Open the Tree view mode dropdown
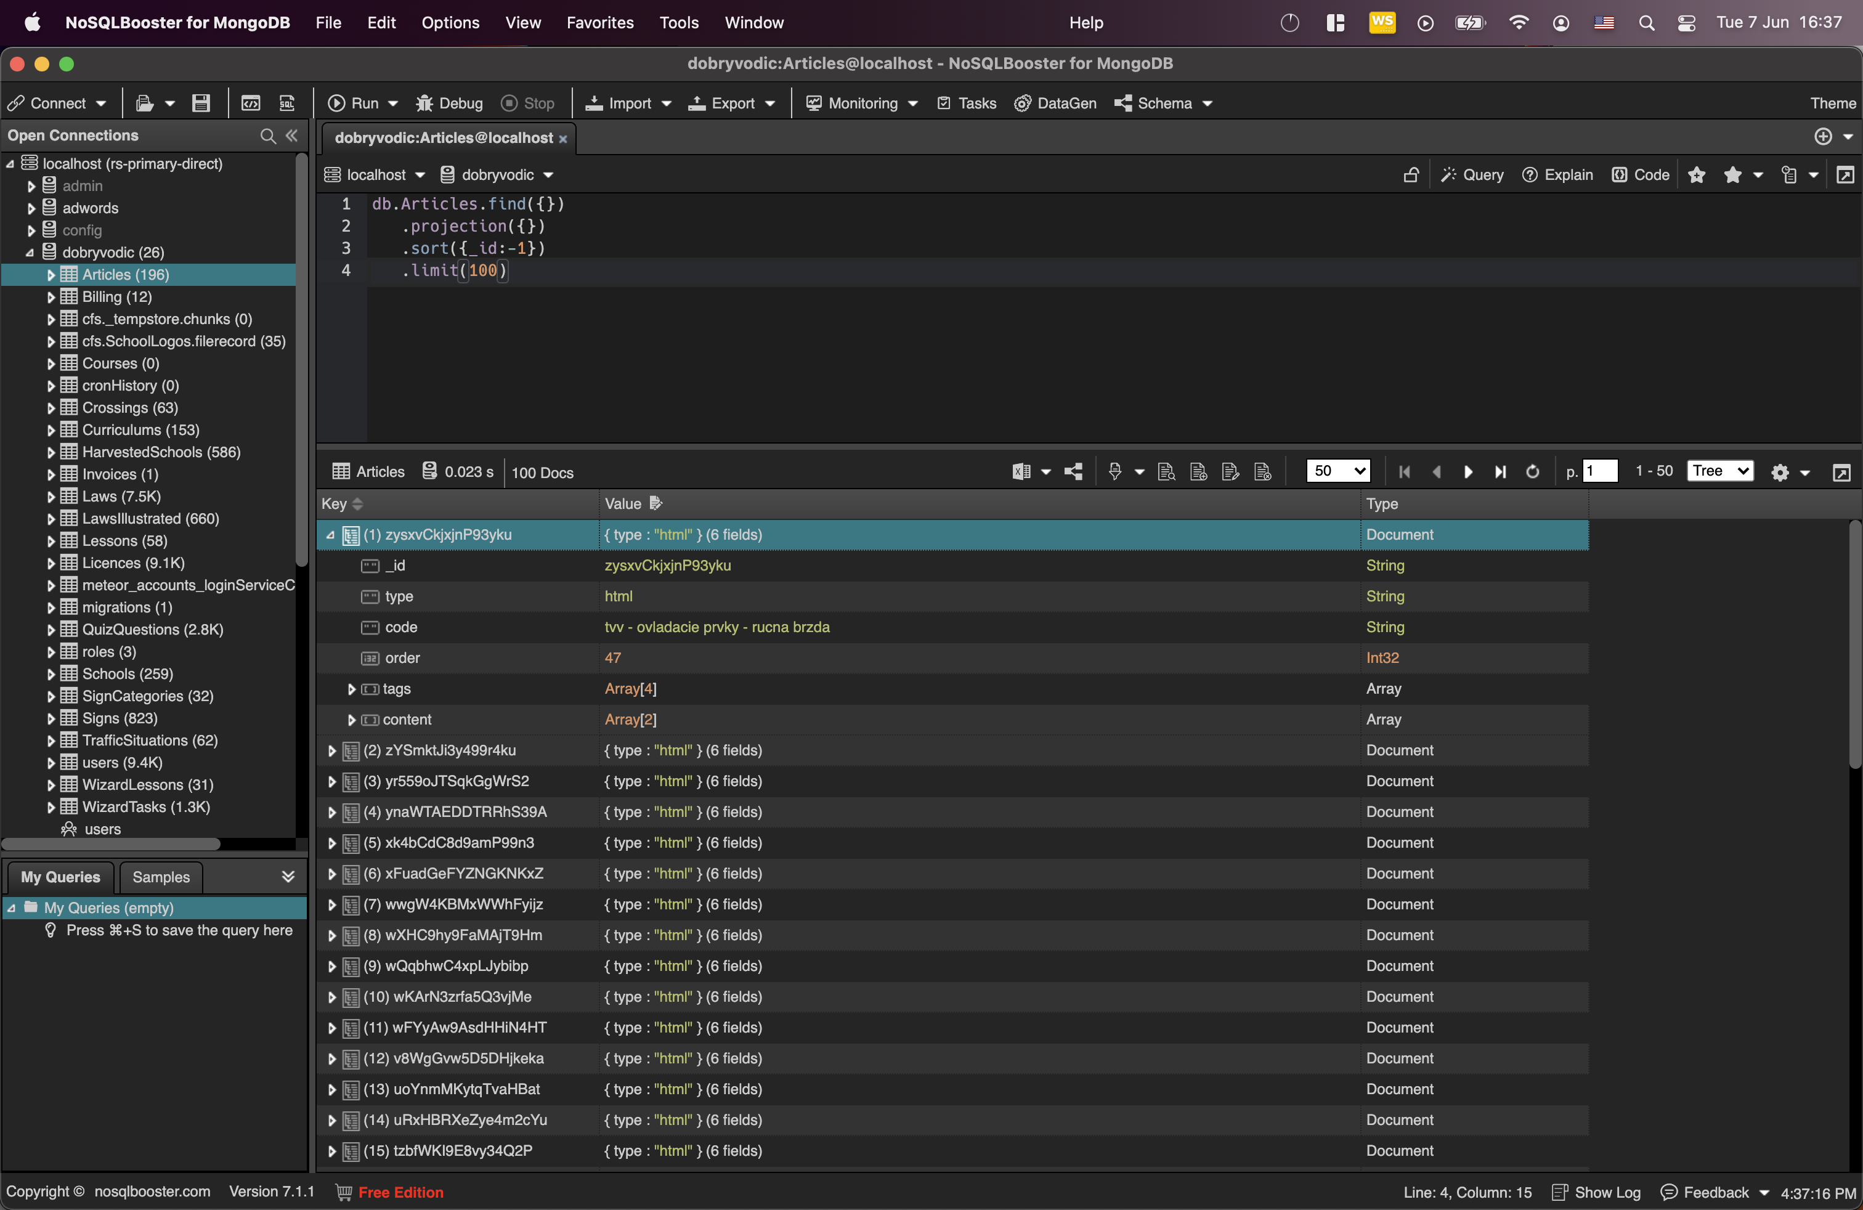 tap(1719, 471)
